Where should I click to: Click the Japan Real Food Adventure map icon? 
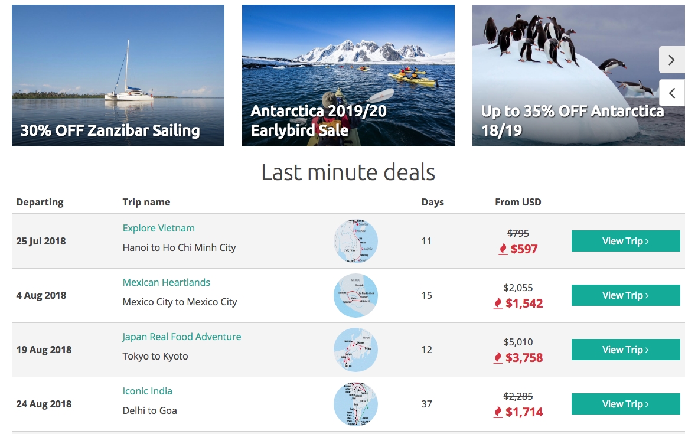tap(355, 350)
